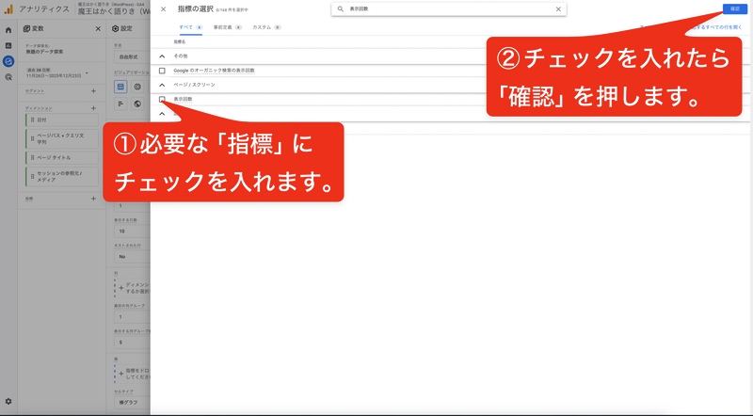
Task: Close the 変数 panel with its X
Action: 98,29
